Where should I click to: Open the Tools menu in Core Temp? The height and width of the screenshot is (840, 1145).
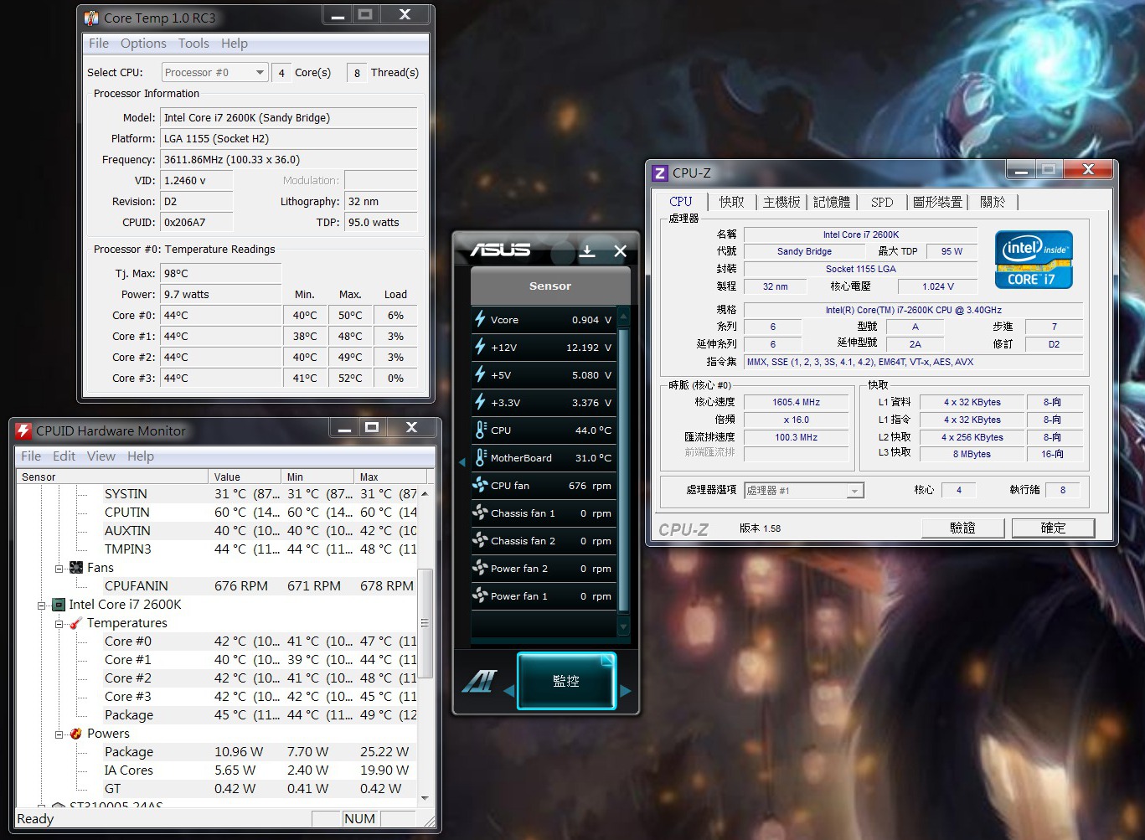pyautogui.click(x=193, y=44)
